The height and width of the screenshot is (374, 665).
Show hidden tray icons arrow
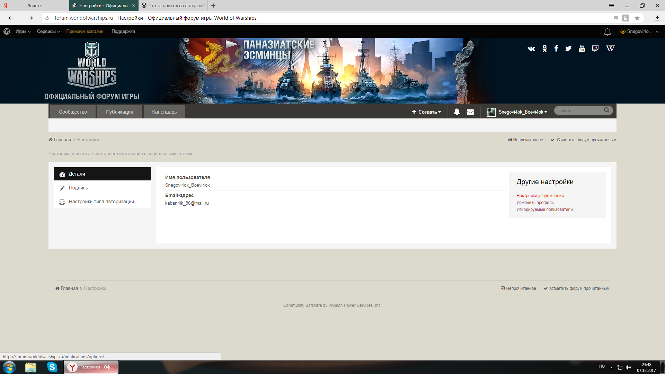click(x=611, y=367)
